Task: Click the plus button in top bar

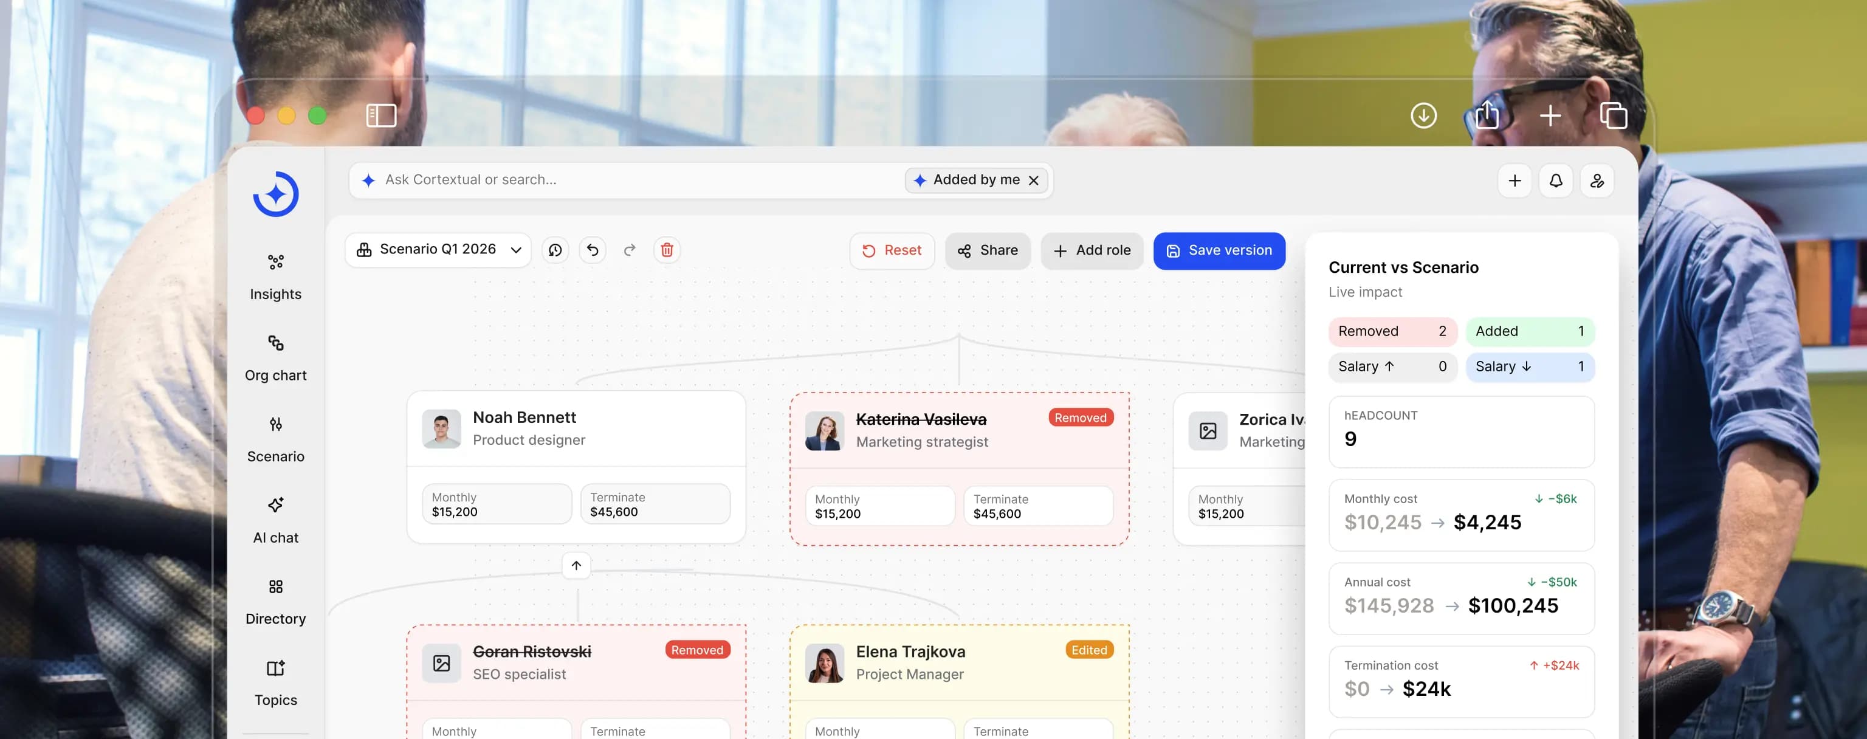Action: [x=1515, y=180]
